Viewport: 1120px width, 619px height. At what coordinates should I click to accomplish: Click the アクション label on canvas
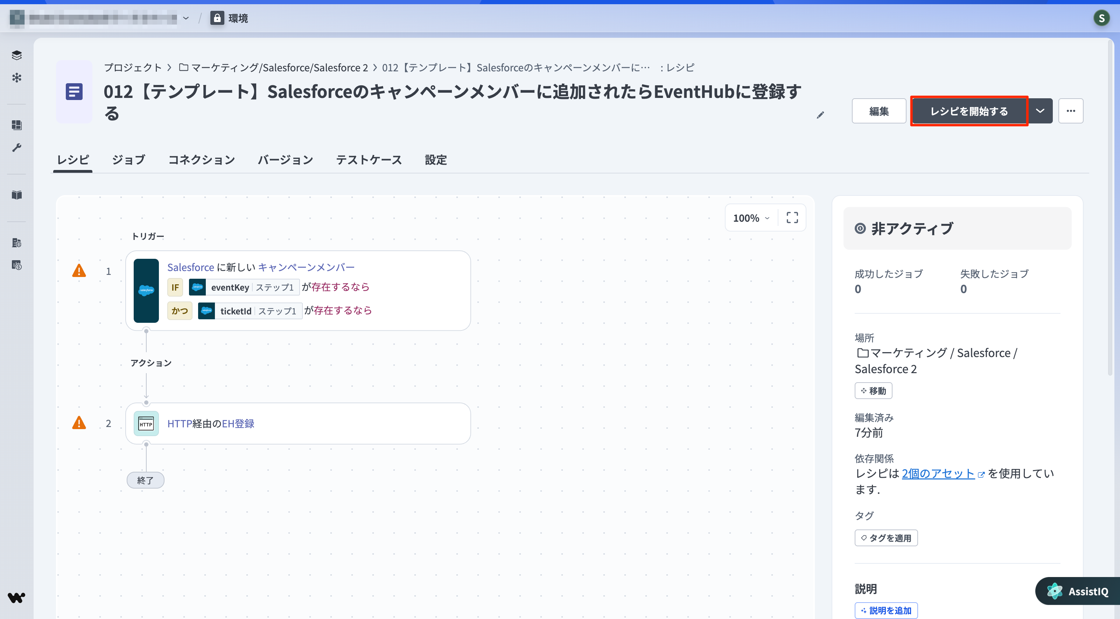pos(151,363)
